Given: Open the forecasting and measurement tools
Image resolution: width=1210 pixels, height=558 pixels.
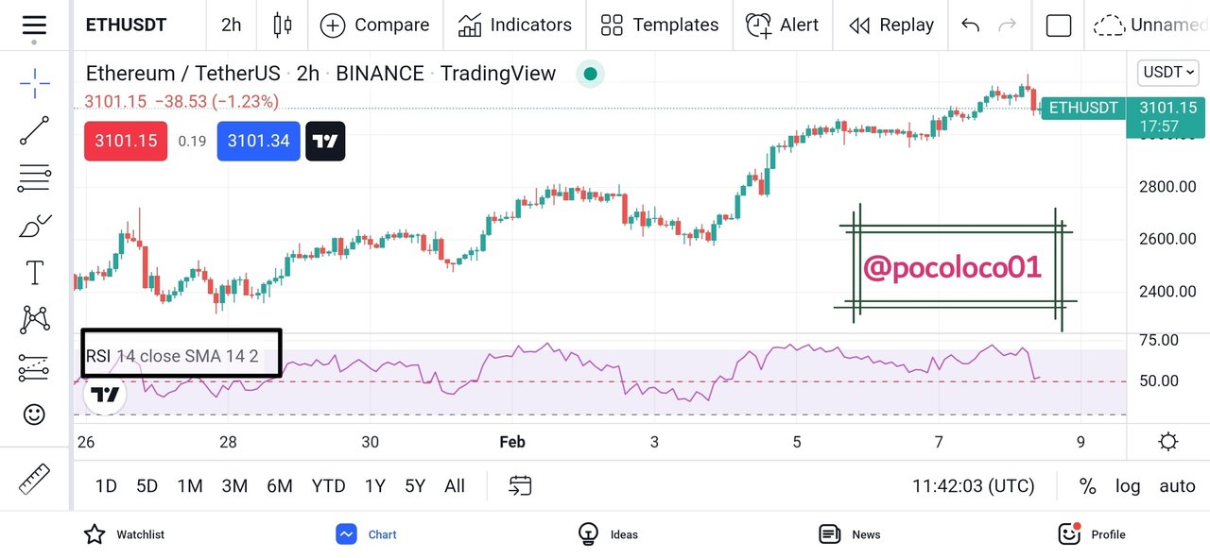Looking at the screenshot, I should click(x=35, y=367).
